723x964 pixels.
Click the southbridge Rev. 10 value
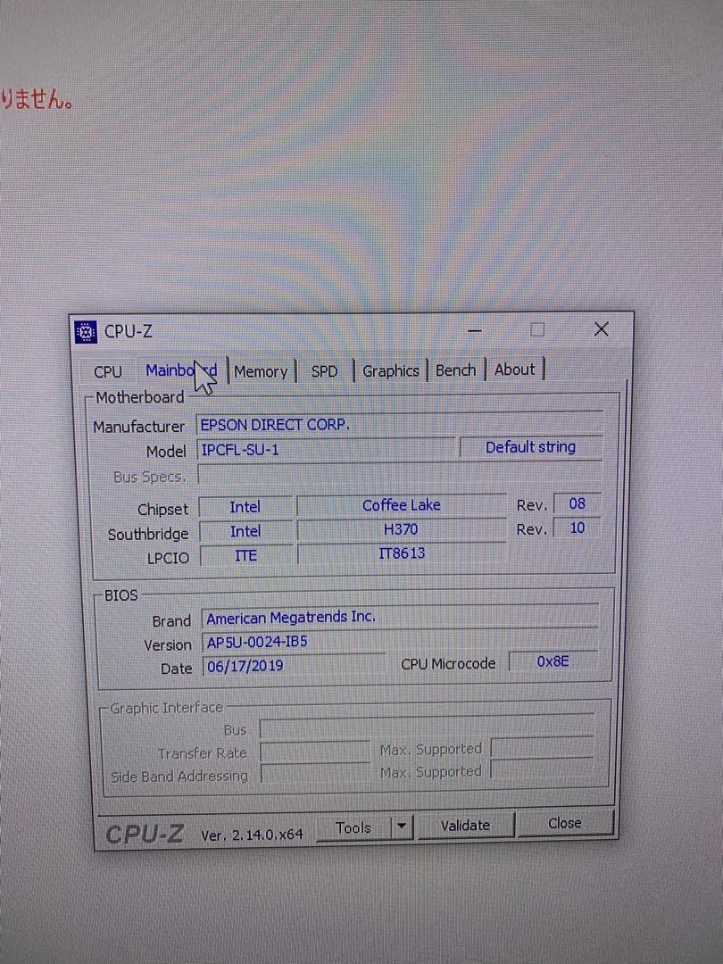577,528
